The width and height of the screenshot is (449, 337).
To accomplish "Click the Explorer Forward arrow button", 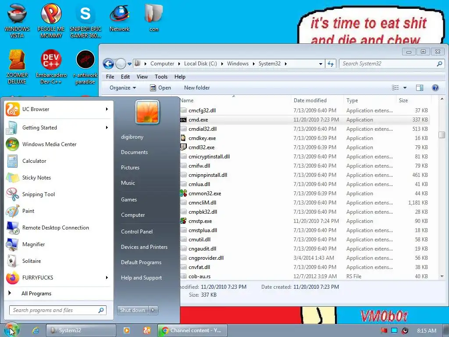I will click(121, 64).
